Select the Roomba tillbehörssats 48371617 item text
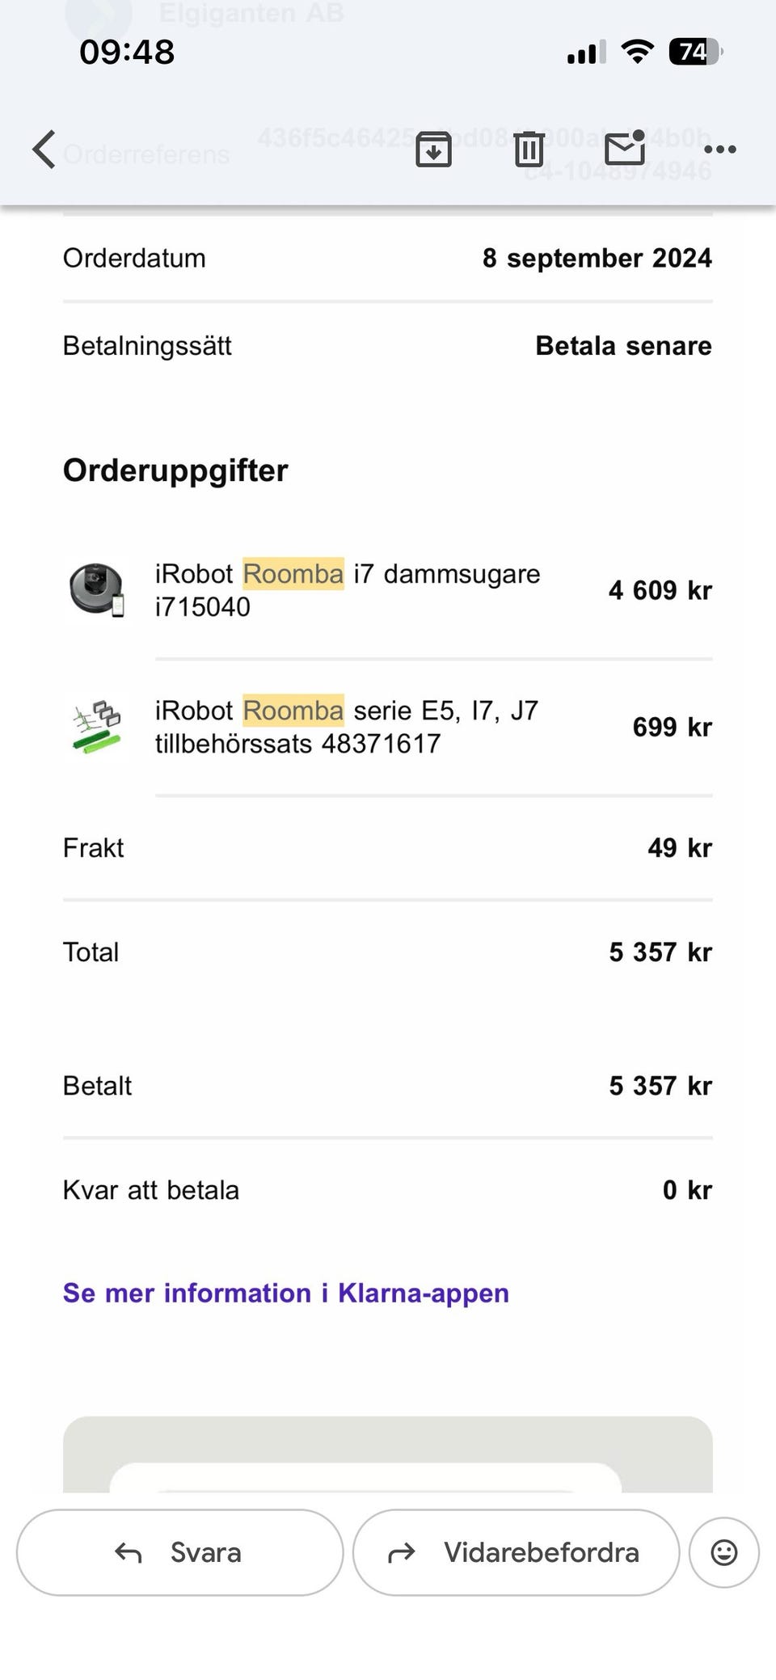The image size is (776, 1680). pyautogui.click(x=346, y=727)
